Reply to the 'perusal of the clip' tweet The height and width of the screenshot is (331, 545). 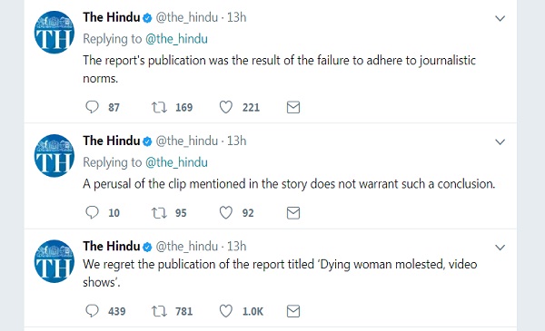pos(92,212)
